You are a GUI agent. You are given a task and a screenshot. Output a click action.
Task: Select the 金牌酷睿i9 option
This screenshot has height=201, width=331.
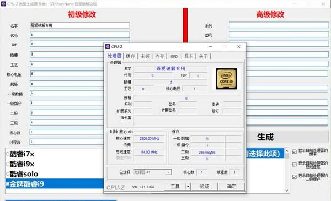[55, 184]
